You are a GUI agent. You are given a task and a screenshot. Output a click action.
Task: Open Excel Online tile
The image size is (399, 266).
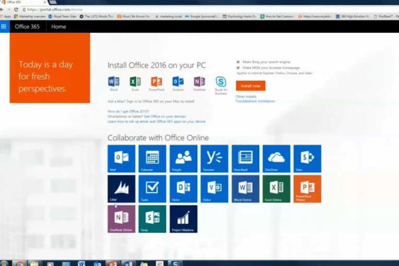tap(276, 188)
